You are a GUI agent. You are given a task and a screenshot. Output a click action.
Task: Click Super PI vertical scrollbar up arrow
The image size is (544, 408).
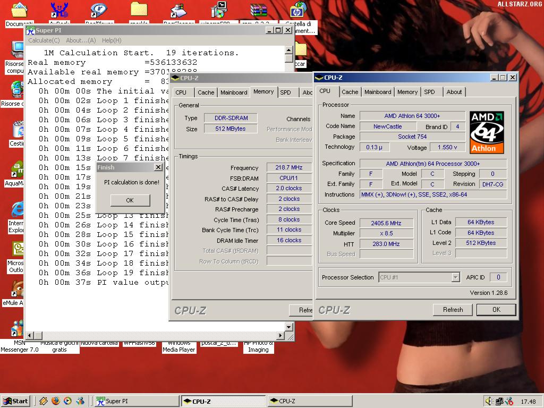pyautogui.click(x=288, y=50)
